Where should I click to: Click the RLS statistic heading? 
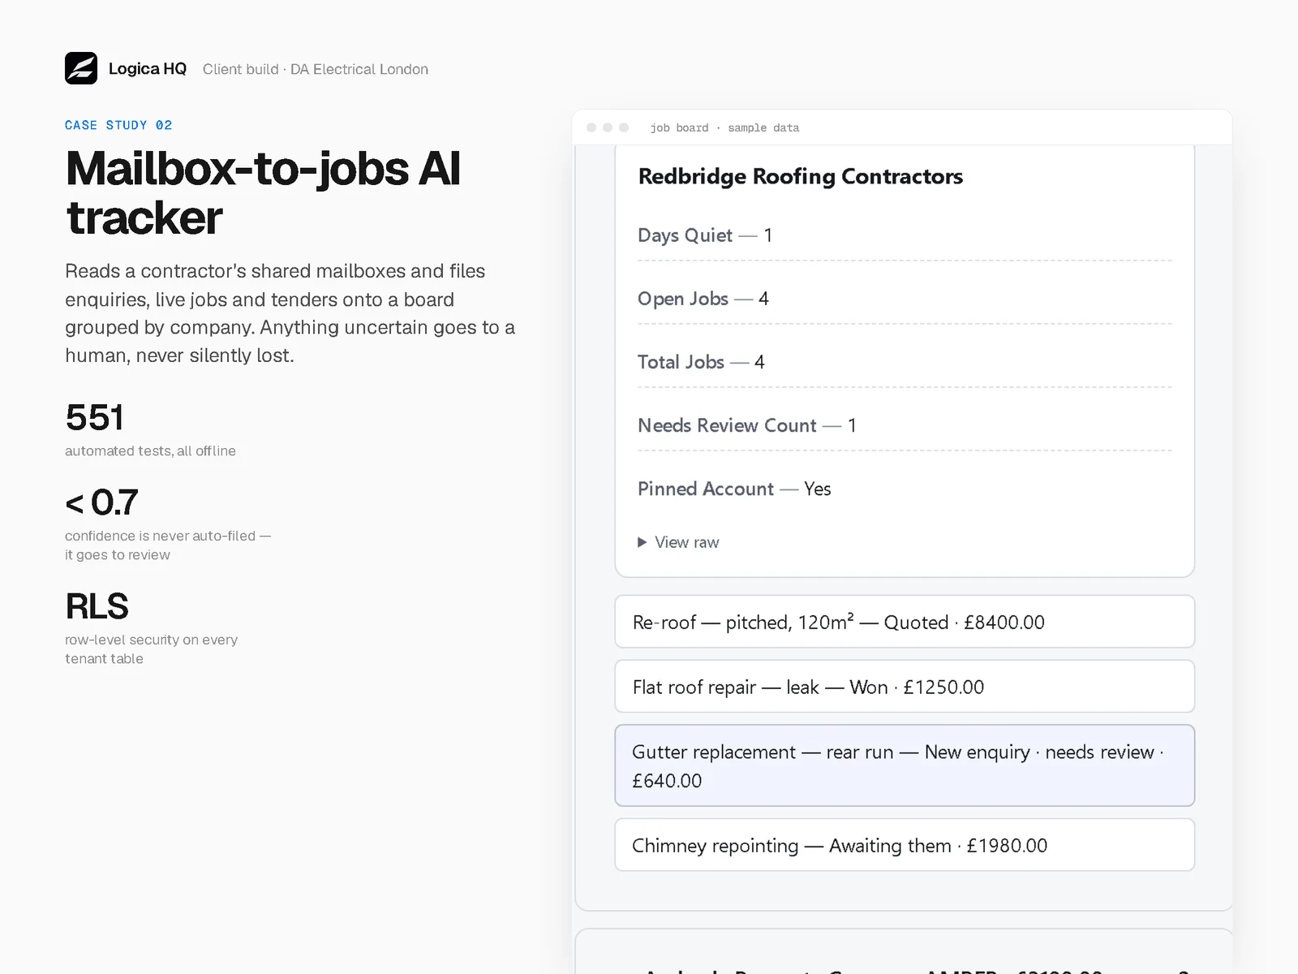(97, 606)
